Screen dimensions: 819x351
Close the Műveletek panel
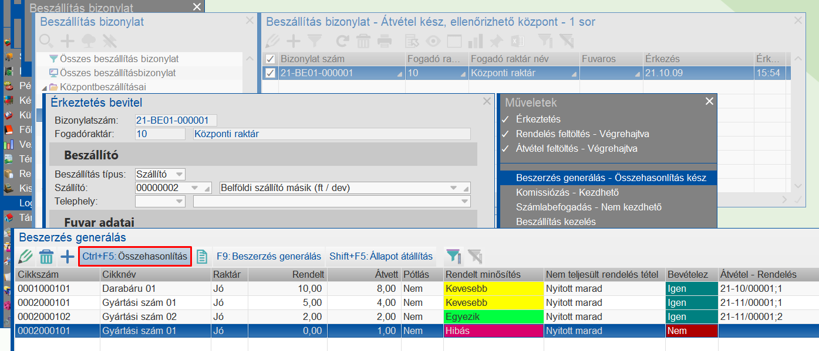[710, 101]
